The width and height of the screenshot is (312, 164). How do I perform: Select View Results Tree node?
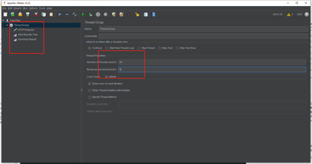point(28,35)
